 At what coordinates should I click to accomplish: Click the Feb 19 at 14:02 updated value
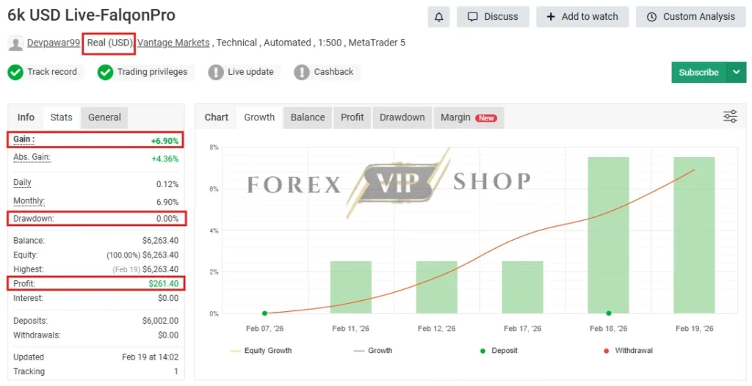150,357
